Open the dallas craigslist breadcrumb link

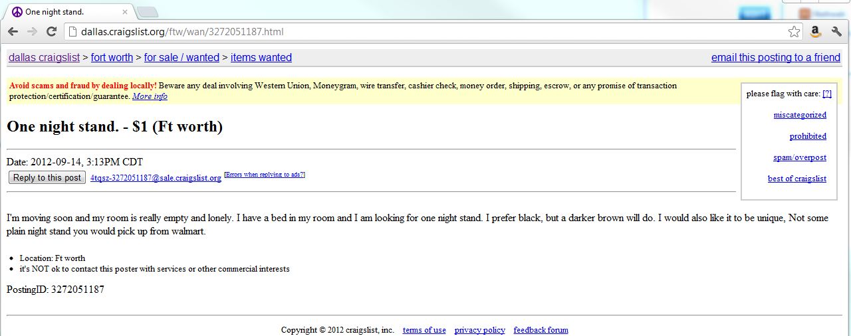[x=44, y=58]
